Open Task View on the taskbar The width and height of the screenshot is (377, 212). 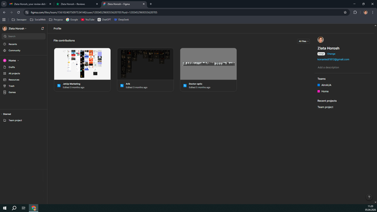point(24,208)
